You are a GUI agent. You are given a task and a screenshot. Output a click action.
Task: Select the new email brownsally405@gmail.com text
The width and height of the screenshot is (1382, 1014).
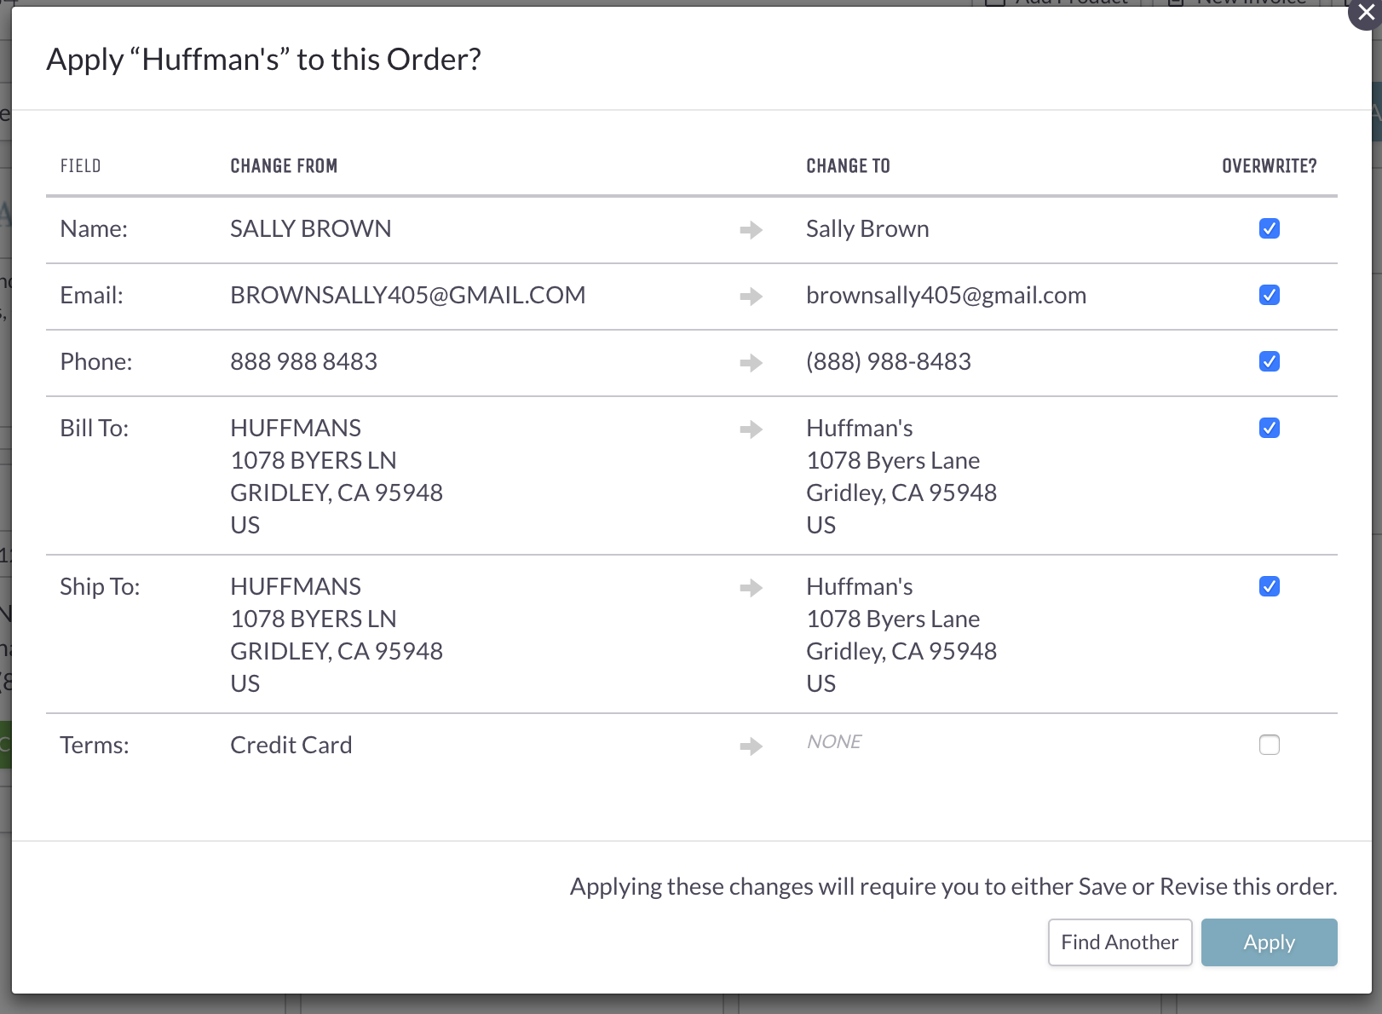point(946,296)
